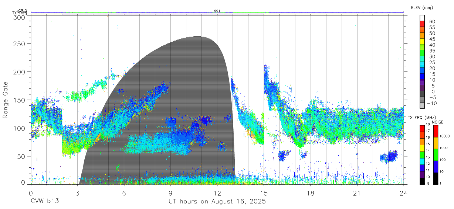This screenshot has height=209, width=454.
Task: Select the red top segment of TX FRQ bar
Action: (422, 129)
